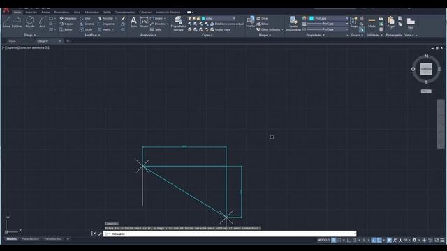
Task: Click the Editar block button
Action: pos(263,24)
